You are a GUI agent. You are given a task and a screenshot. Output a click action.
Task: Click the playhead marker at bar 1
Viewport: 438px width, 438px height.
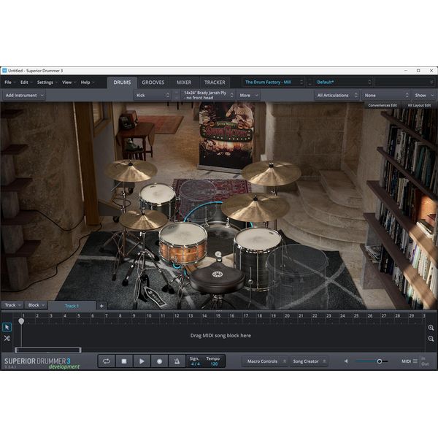(x=21, y=321)
